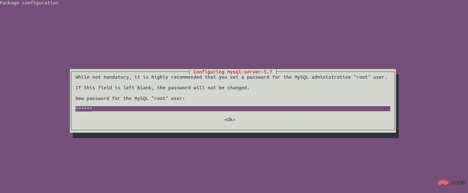Click the masked asterisks in password field
This screenshot has height=193, width=468.
(x=84, y=109)
